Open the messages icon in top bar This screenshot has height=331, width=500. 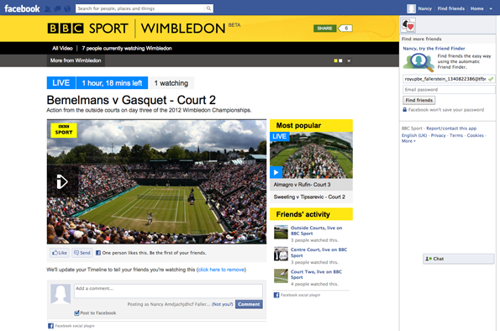[57, 9]
